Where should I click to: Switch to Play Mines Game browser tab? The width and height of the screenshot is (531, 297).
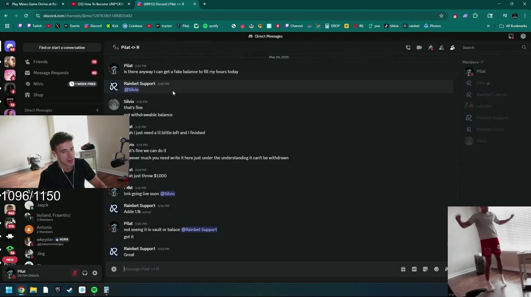tap(35, 4)
